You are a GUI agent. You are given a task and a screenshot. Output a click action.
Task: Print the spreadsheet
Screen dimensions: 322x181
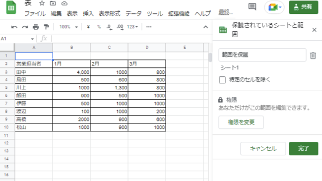[36, 27]
